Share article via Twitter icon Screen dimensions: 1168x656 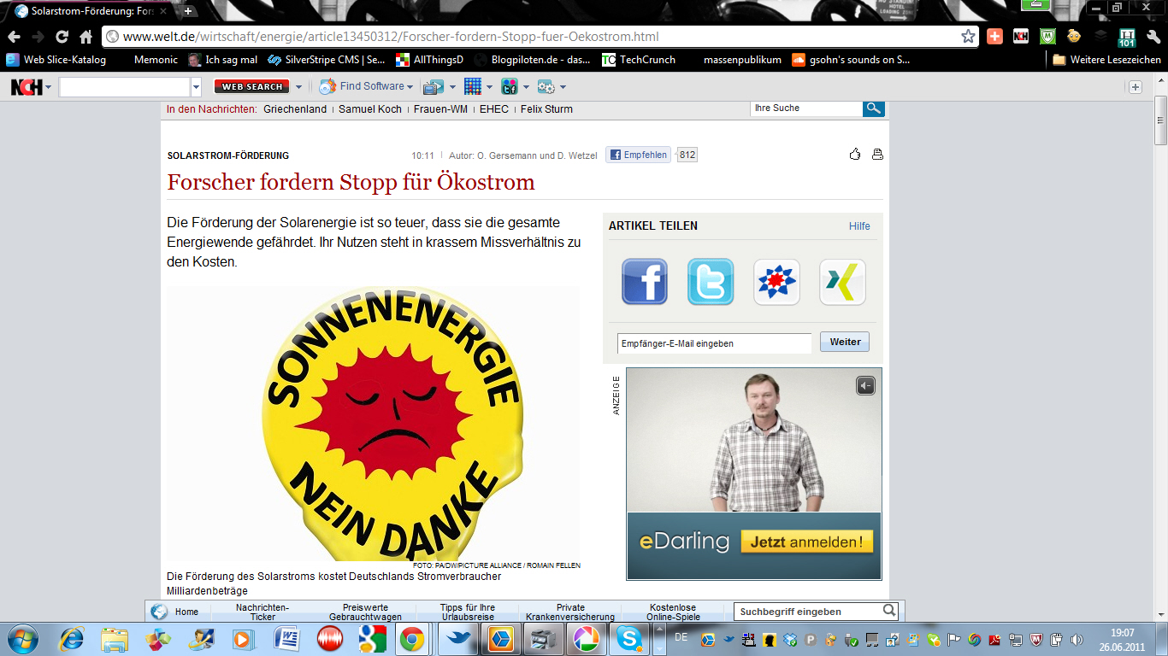pyautogui.click(x=710, y=282)
